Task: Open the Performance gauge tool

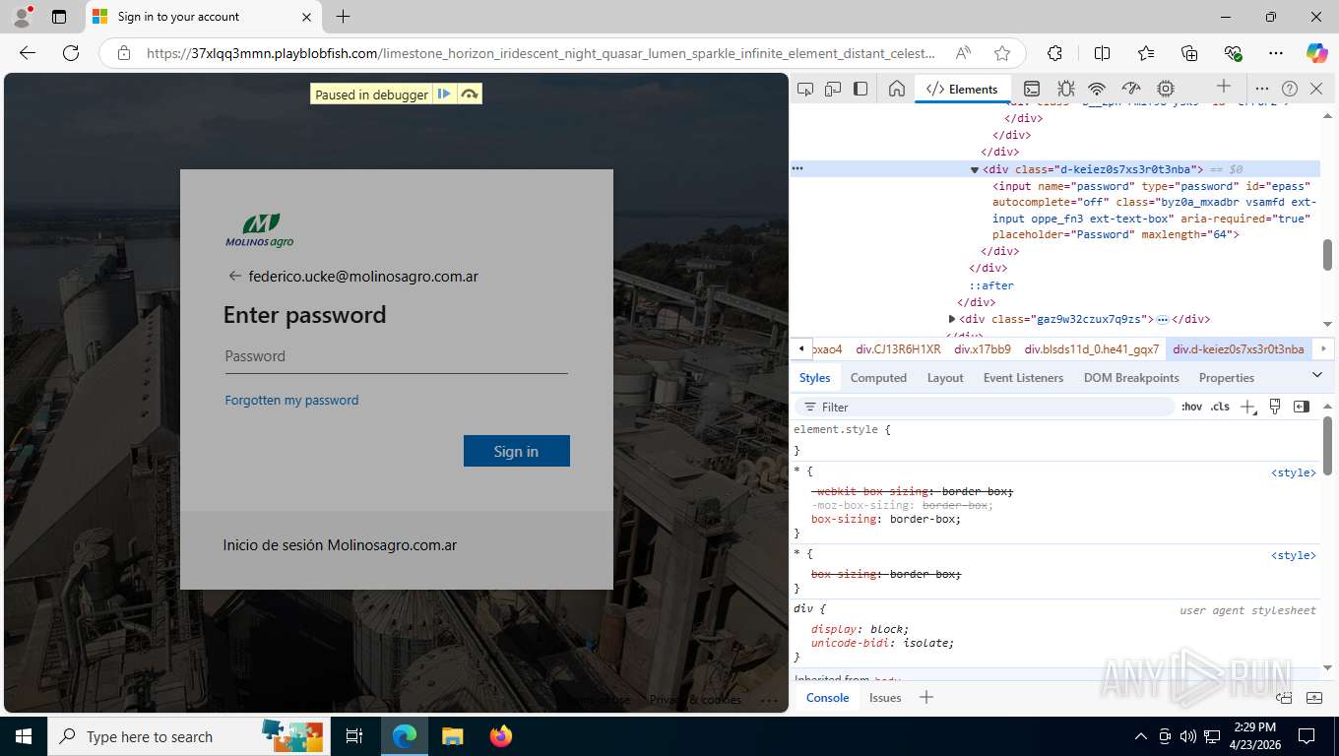Action: tap(1131, 89)
